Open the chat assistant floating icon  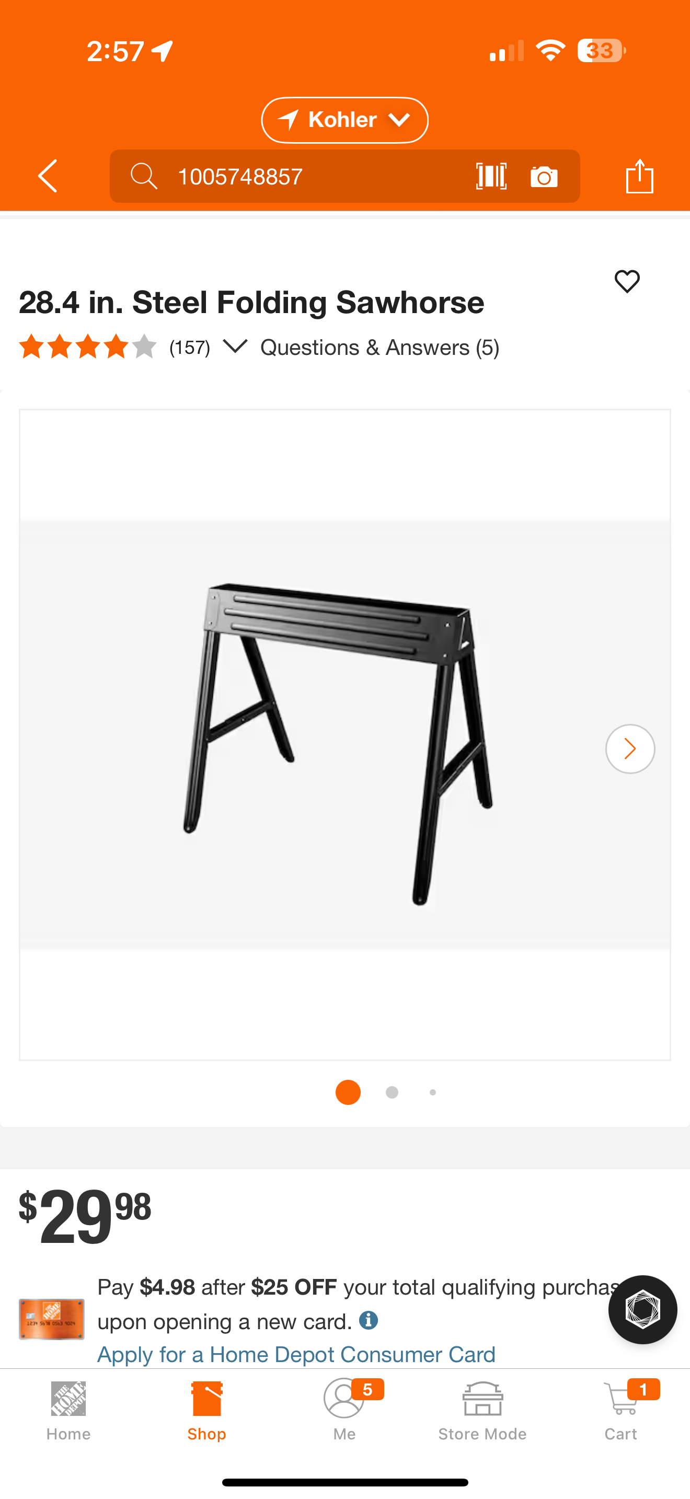point(642,1309)
